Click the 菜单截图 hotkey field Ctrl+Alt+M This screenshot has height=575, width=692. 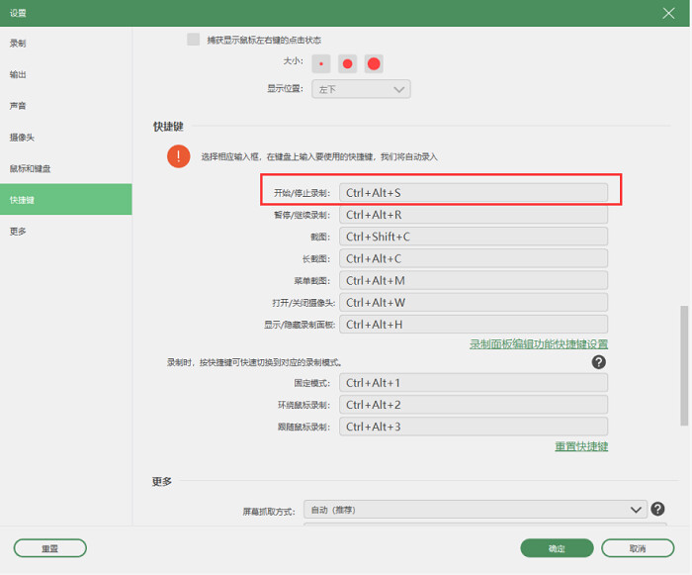[x=474, y=281]
